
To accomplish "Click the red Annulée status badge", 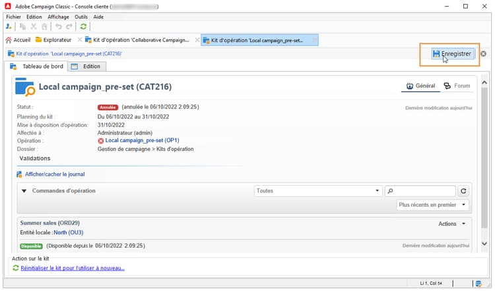I will [108, 107].
